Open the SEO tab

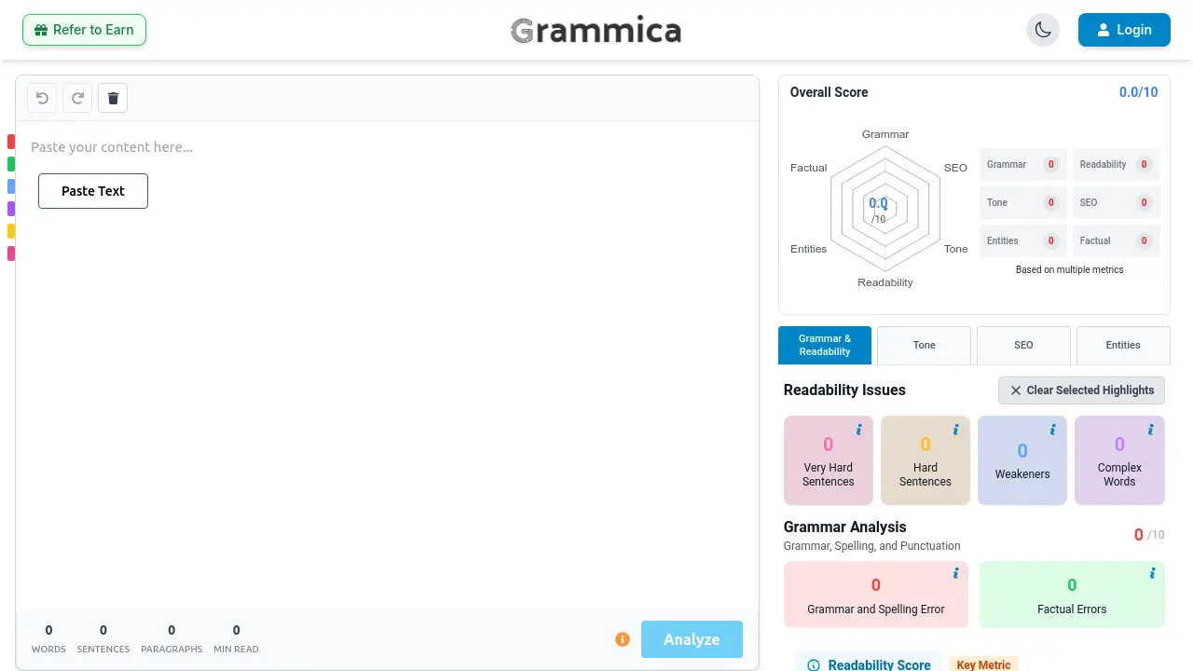pos(1023,345)
